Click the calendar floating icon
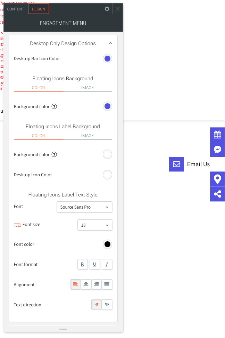Image resolution: width=225 pixels, height=338 pixels. [x=217, y=135]
